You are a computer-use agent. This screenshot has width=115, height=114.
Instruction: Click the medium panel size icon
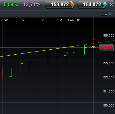point(106,14)
